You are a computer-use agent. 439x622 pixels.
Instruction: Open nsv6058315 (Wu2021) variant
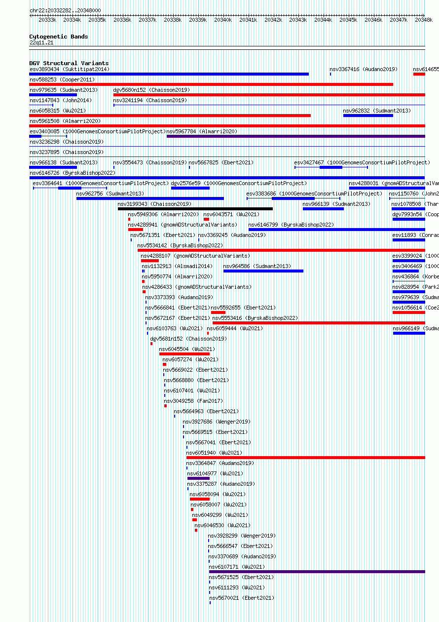[x=58, y=111]
